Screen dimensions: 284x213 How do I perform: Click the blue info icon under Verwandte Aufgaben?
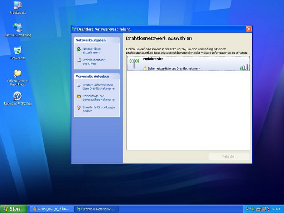coord(79,85)
